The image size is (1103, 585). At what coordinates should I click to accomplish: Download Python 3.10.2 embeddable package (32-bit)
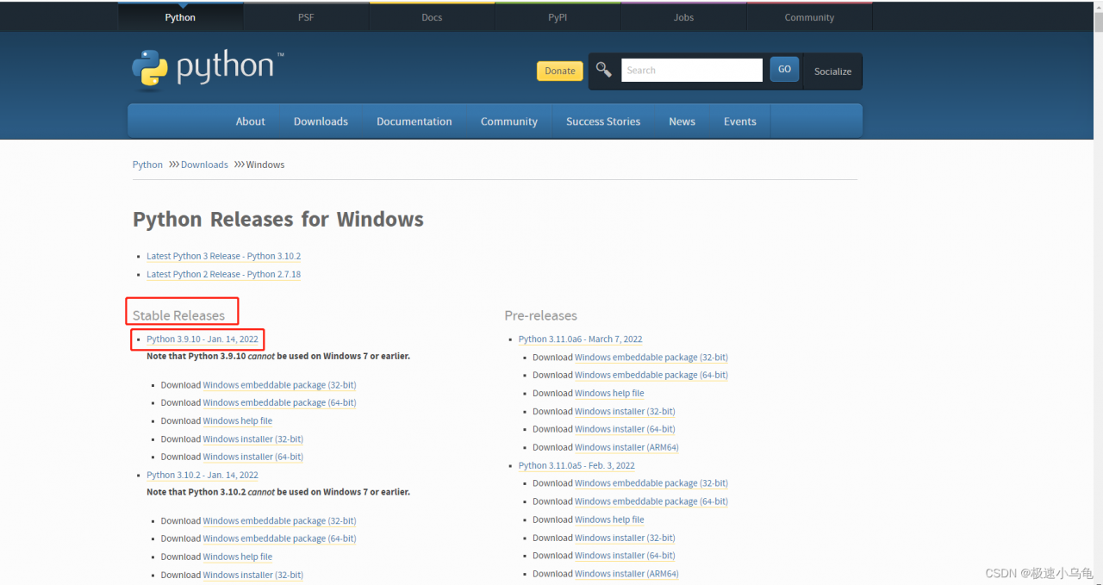(x=279, y=521)
